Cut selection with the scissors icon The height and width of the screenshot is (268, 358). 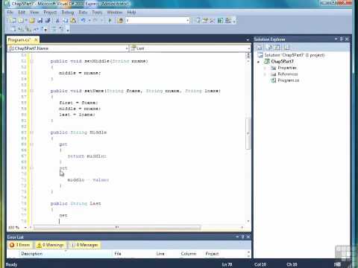pyautogui.click(x=57, y=21)
